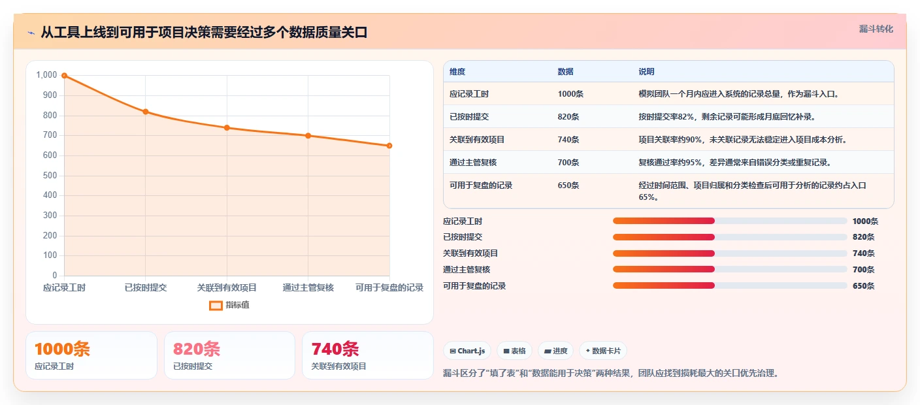Click the chart data point at 已按时提交
This screenshot has width=920, height=405.
(146, 112)
